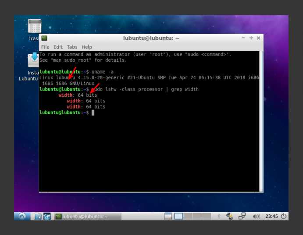Click the terminal title 'lubuntu@lubuntu: ~'
The height and width of the screenshot is (235, 303).
click(151, 38)
